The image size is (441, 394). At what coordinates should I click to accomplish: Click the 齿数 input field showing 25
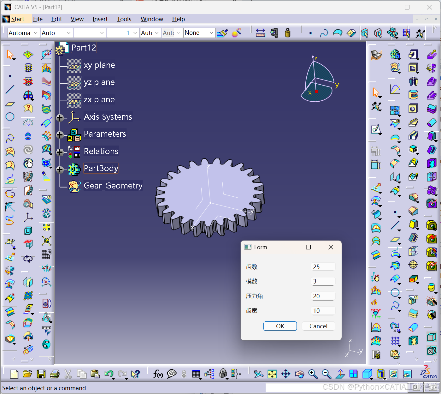coord(323,267)
